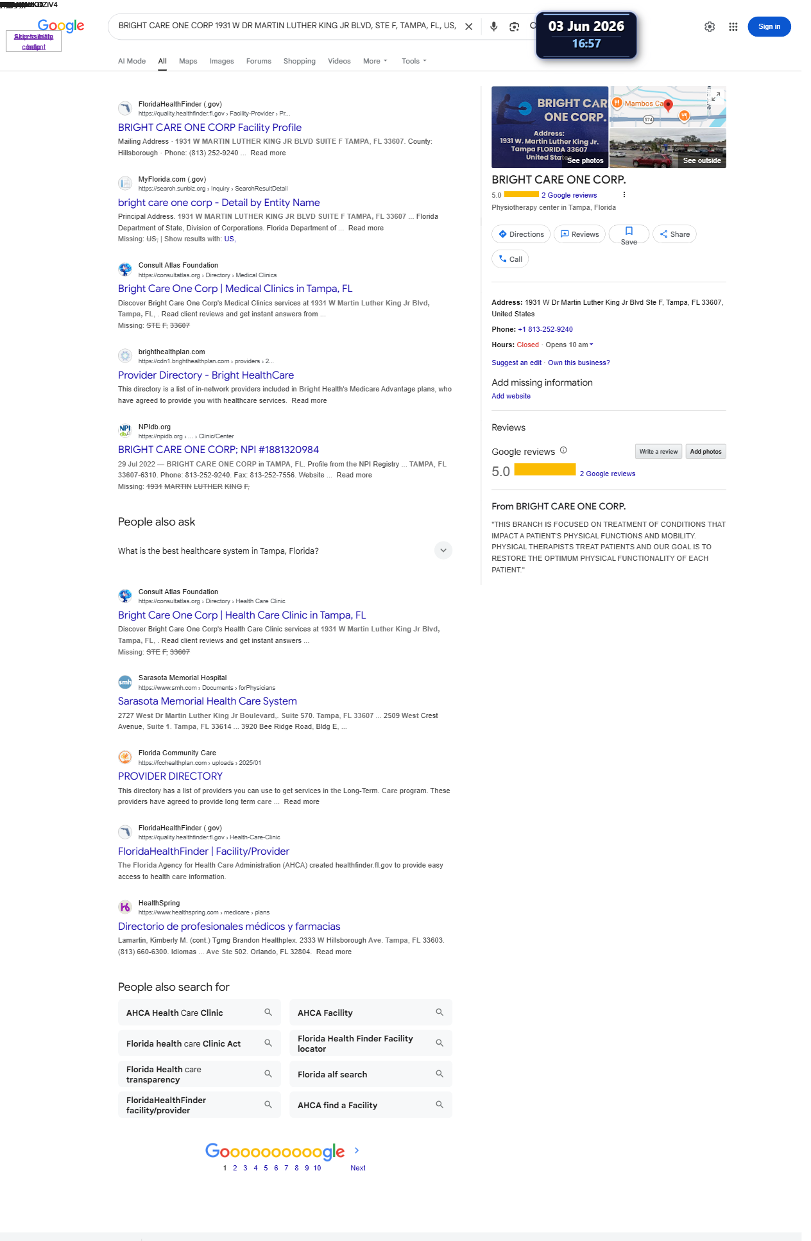Click the map thumbnail with Mambos Cafe
The width and height of the screenshot is (811, 1241).
[x=668, y=107]
